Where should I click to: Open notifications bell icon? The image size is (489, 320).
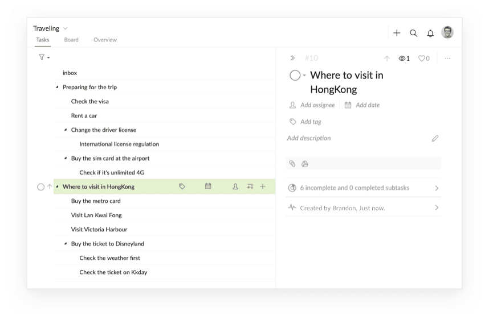tap(430, 34)
